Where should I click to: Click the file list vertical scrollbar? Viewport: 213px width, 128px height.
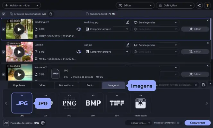tap(212, 39)
